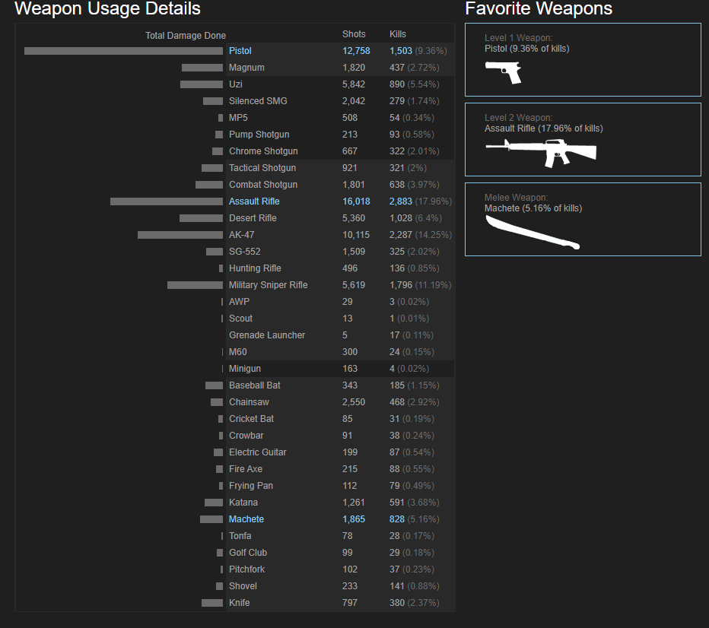Click the Desert Rifle kills value 1,028
The width and height of the screenshot is (709, 628).
tap(401, 217)
